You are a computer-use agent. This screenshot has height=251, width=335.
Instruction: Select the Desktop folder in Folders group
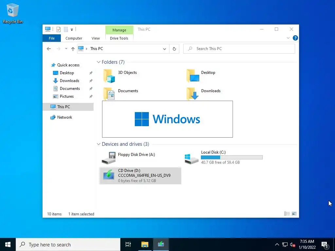pos(201,76)
